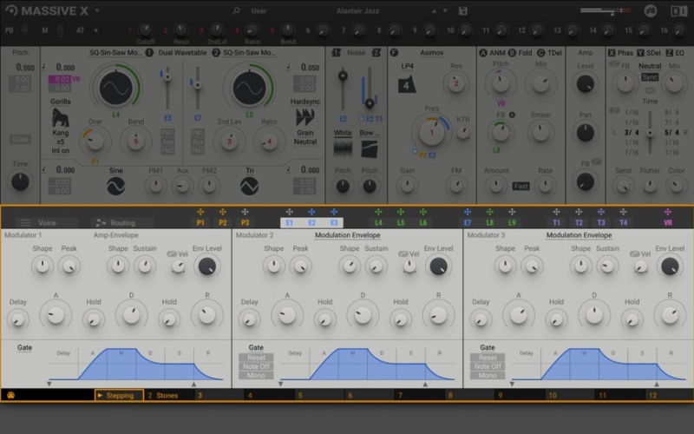Click the drag-assign arrows above VR

(x=668, y=212)
